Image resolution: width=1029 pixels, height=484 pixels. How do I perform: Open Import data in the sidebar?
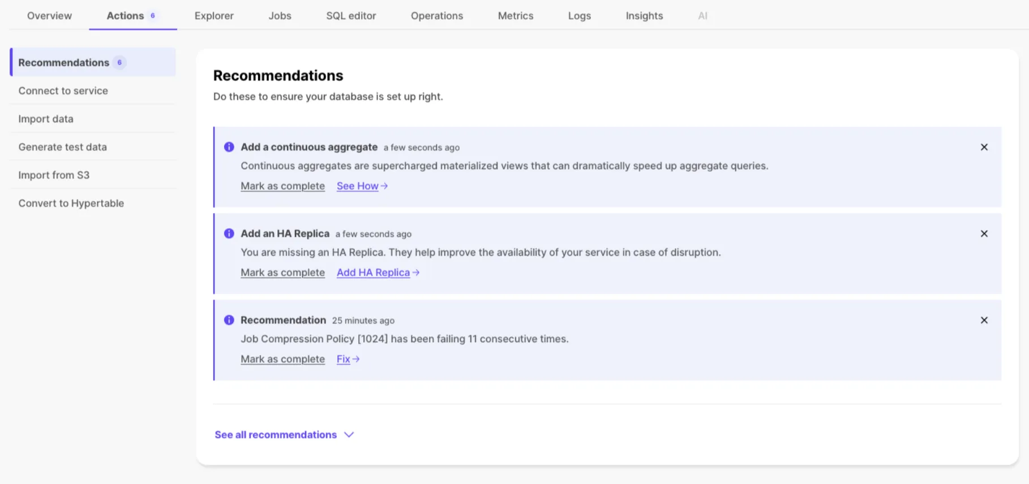pos(93,119)
